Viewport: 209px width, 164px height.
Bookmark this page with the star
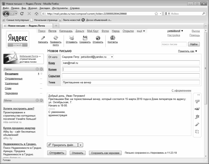(x=156, y=14)
